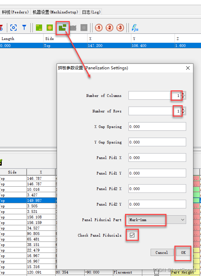Select placement cell 156.108
Viewport: 201px width, 276px height.
click(x=41, y=217)
